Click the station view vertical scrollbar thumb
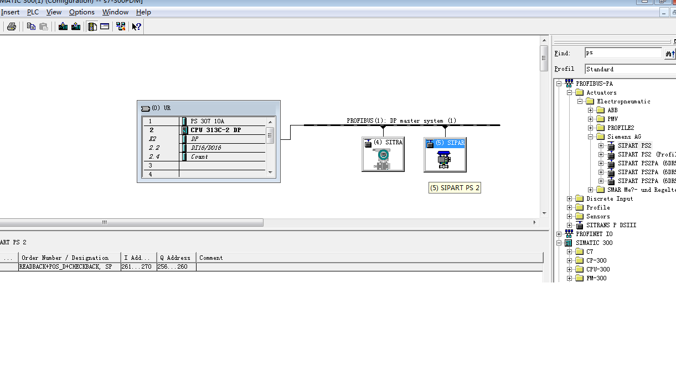Viewport: 676px width, 382px height. (544, 59)
